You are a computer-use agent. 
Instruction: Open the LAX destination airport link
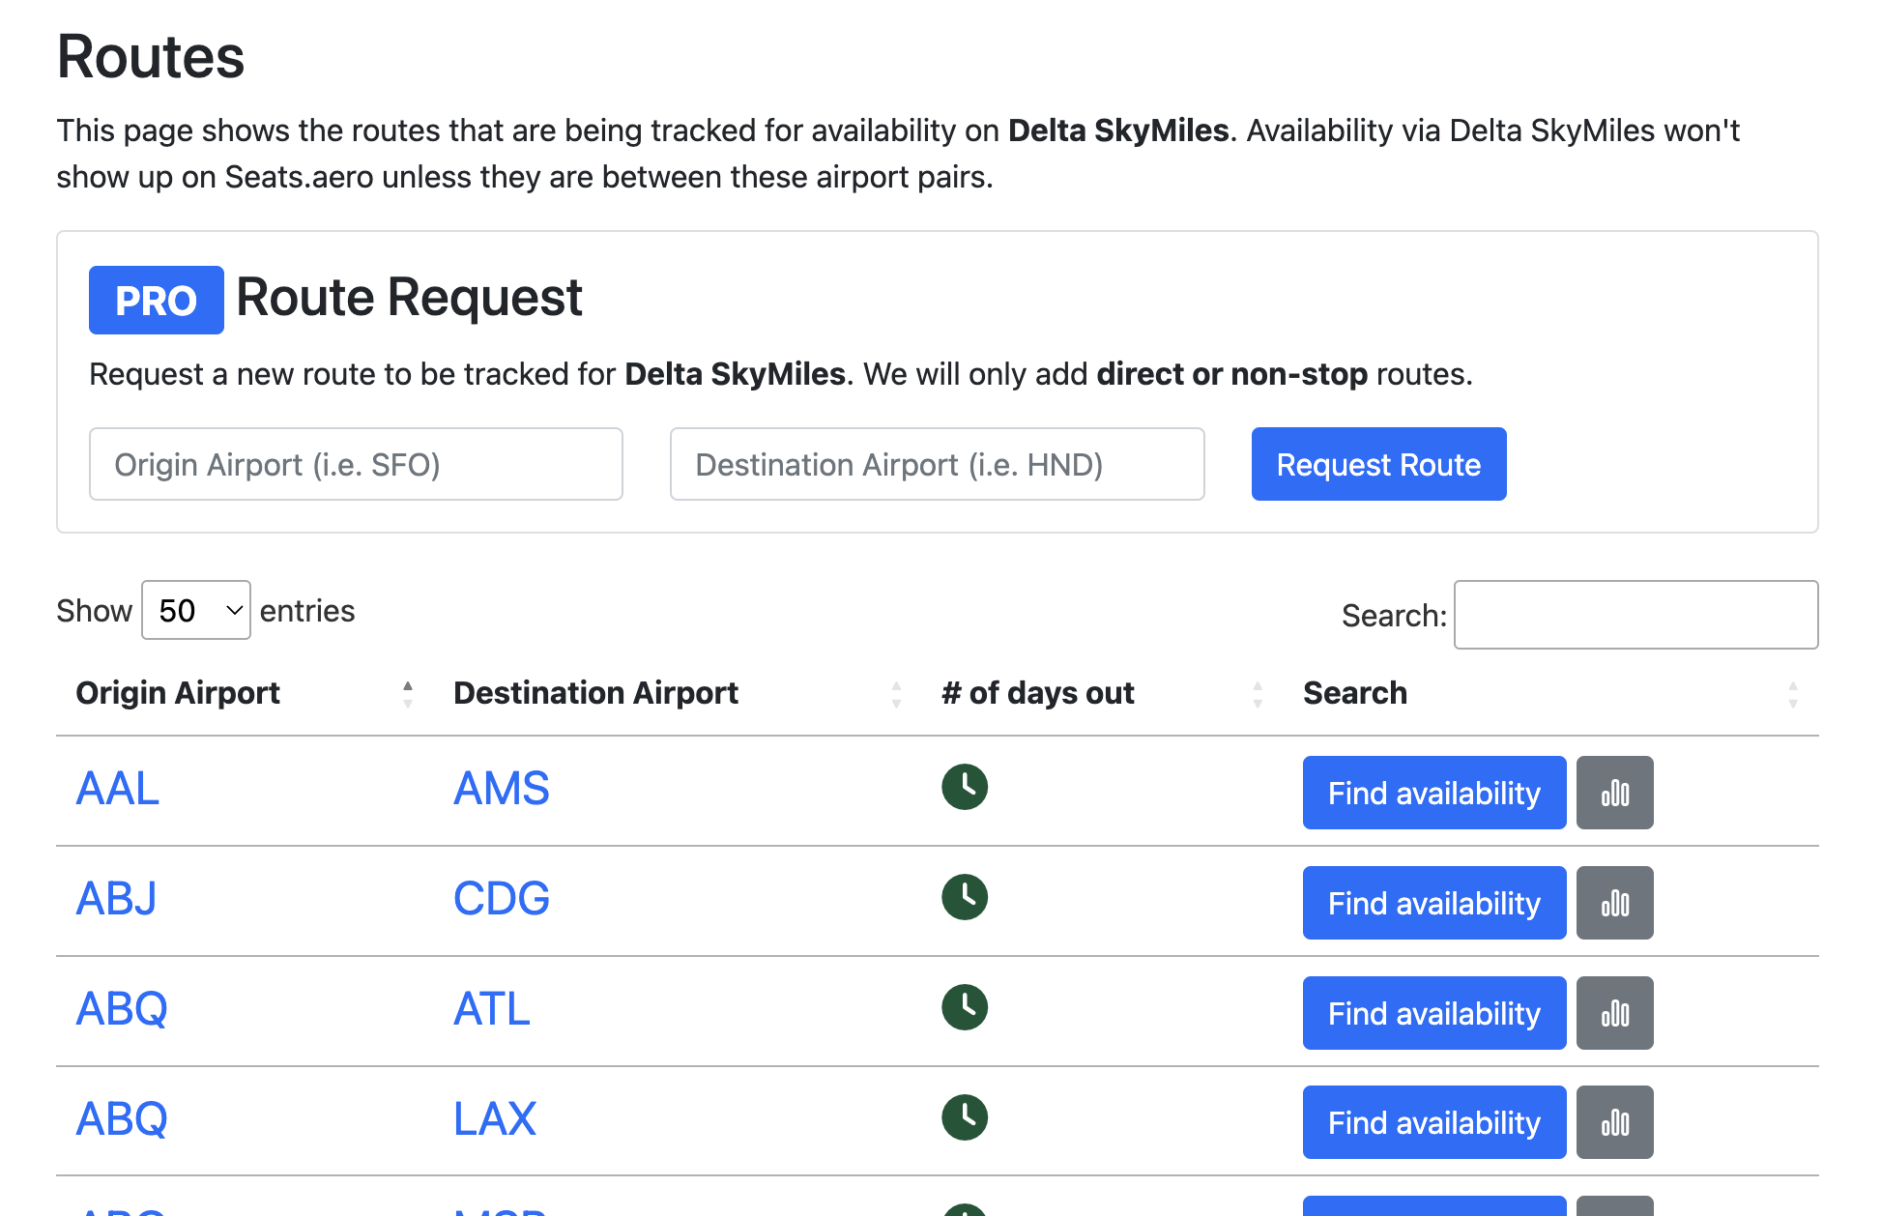pyautogui.click(x=495, y=1119)
